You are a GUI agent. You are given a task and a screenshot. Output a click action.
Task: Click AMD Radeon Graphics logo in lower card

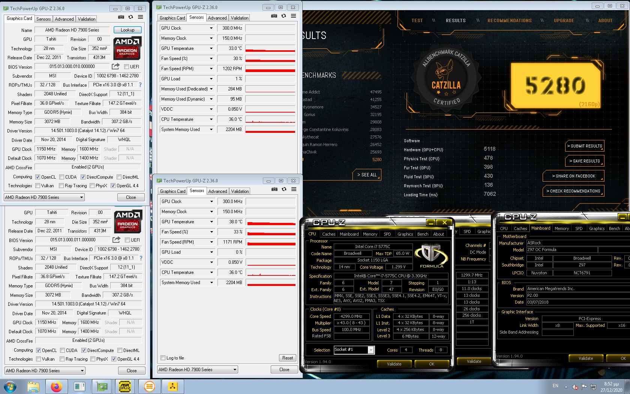128,221
